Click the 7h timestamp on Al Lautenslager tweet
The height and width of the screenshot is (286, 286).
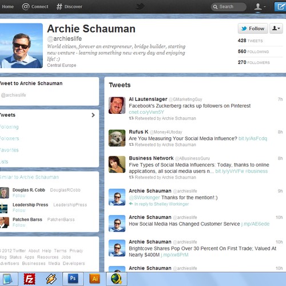click(280, 99)
